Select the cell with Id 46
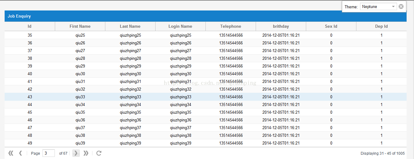Screen dimensions: 414x159 click(x=30, y=120)
